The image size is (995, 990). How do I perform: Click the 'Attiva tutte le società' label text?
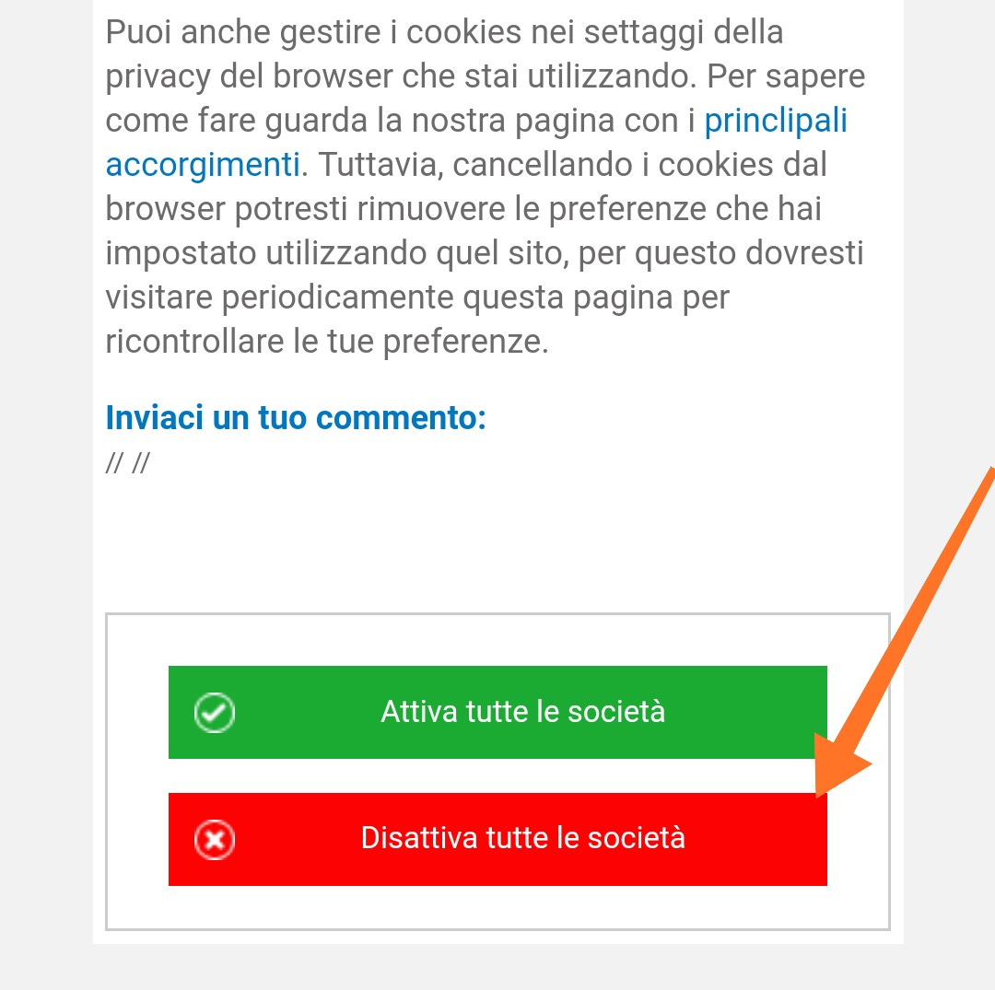click(523, 712)
